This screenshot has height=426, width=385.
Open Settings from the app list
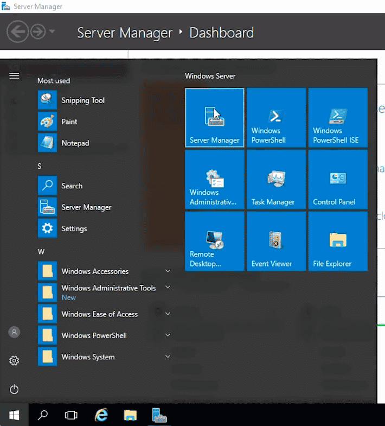(74, 228)
